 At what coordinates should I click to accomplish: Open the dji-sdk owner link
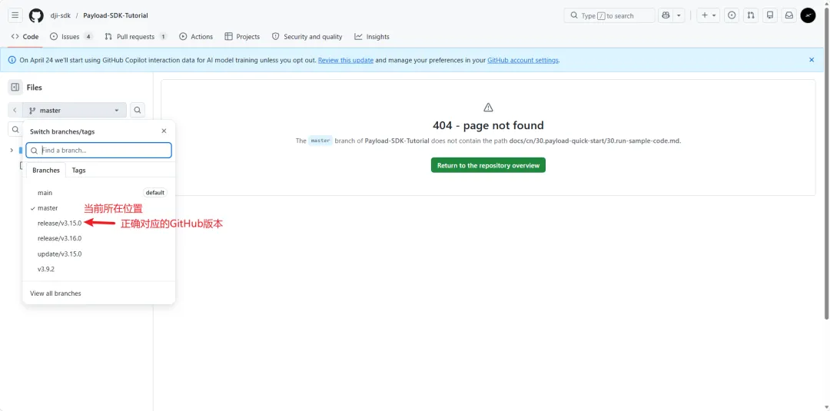[x=61, y=15]
